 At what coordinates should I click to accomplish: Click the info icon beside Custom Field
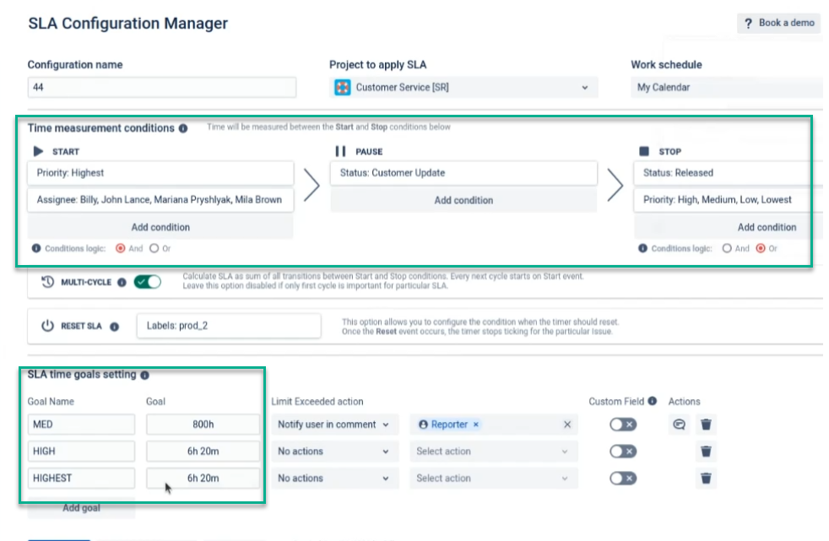(x=653, y=401)
